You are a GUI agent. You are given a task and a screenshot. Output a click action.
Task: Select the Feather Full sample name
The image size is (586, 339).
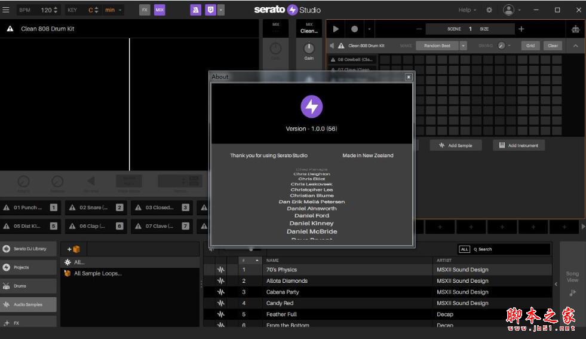(281, 314)
